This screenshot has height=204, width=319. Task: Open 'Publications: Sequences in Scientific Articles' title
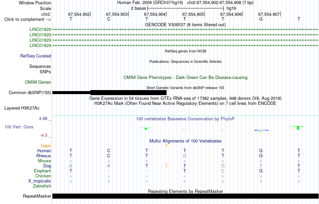[185, 62]
